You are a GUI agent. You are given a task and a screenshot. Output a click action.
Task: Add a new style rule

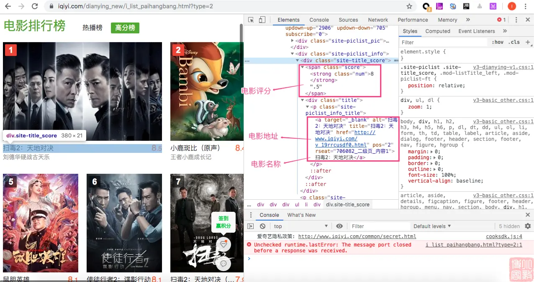(x=528, y=42)
